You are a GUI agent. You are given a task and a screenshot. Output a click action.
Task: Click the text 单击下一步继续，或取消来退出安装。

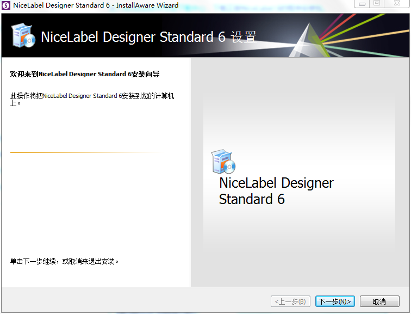pyautogui.click(x=64, y=261)
